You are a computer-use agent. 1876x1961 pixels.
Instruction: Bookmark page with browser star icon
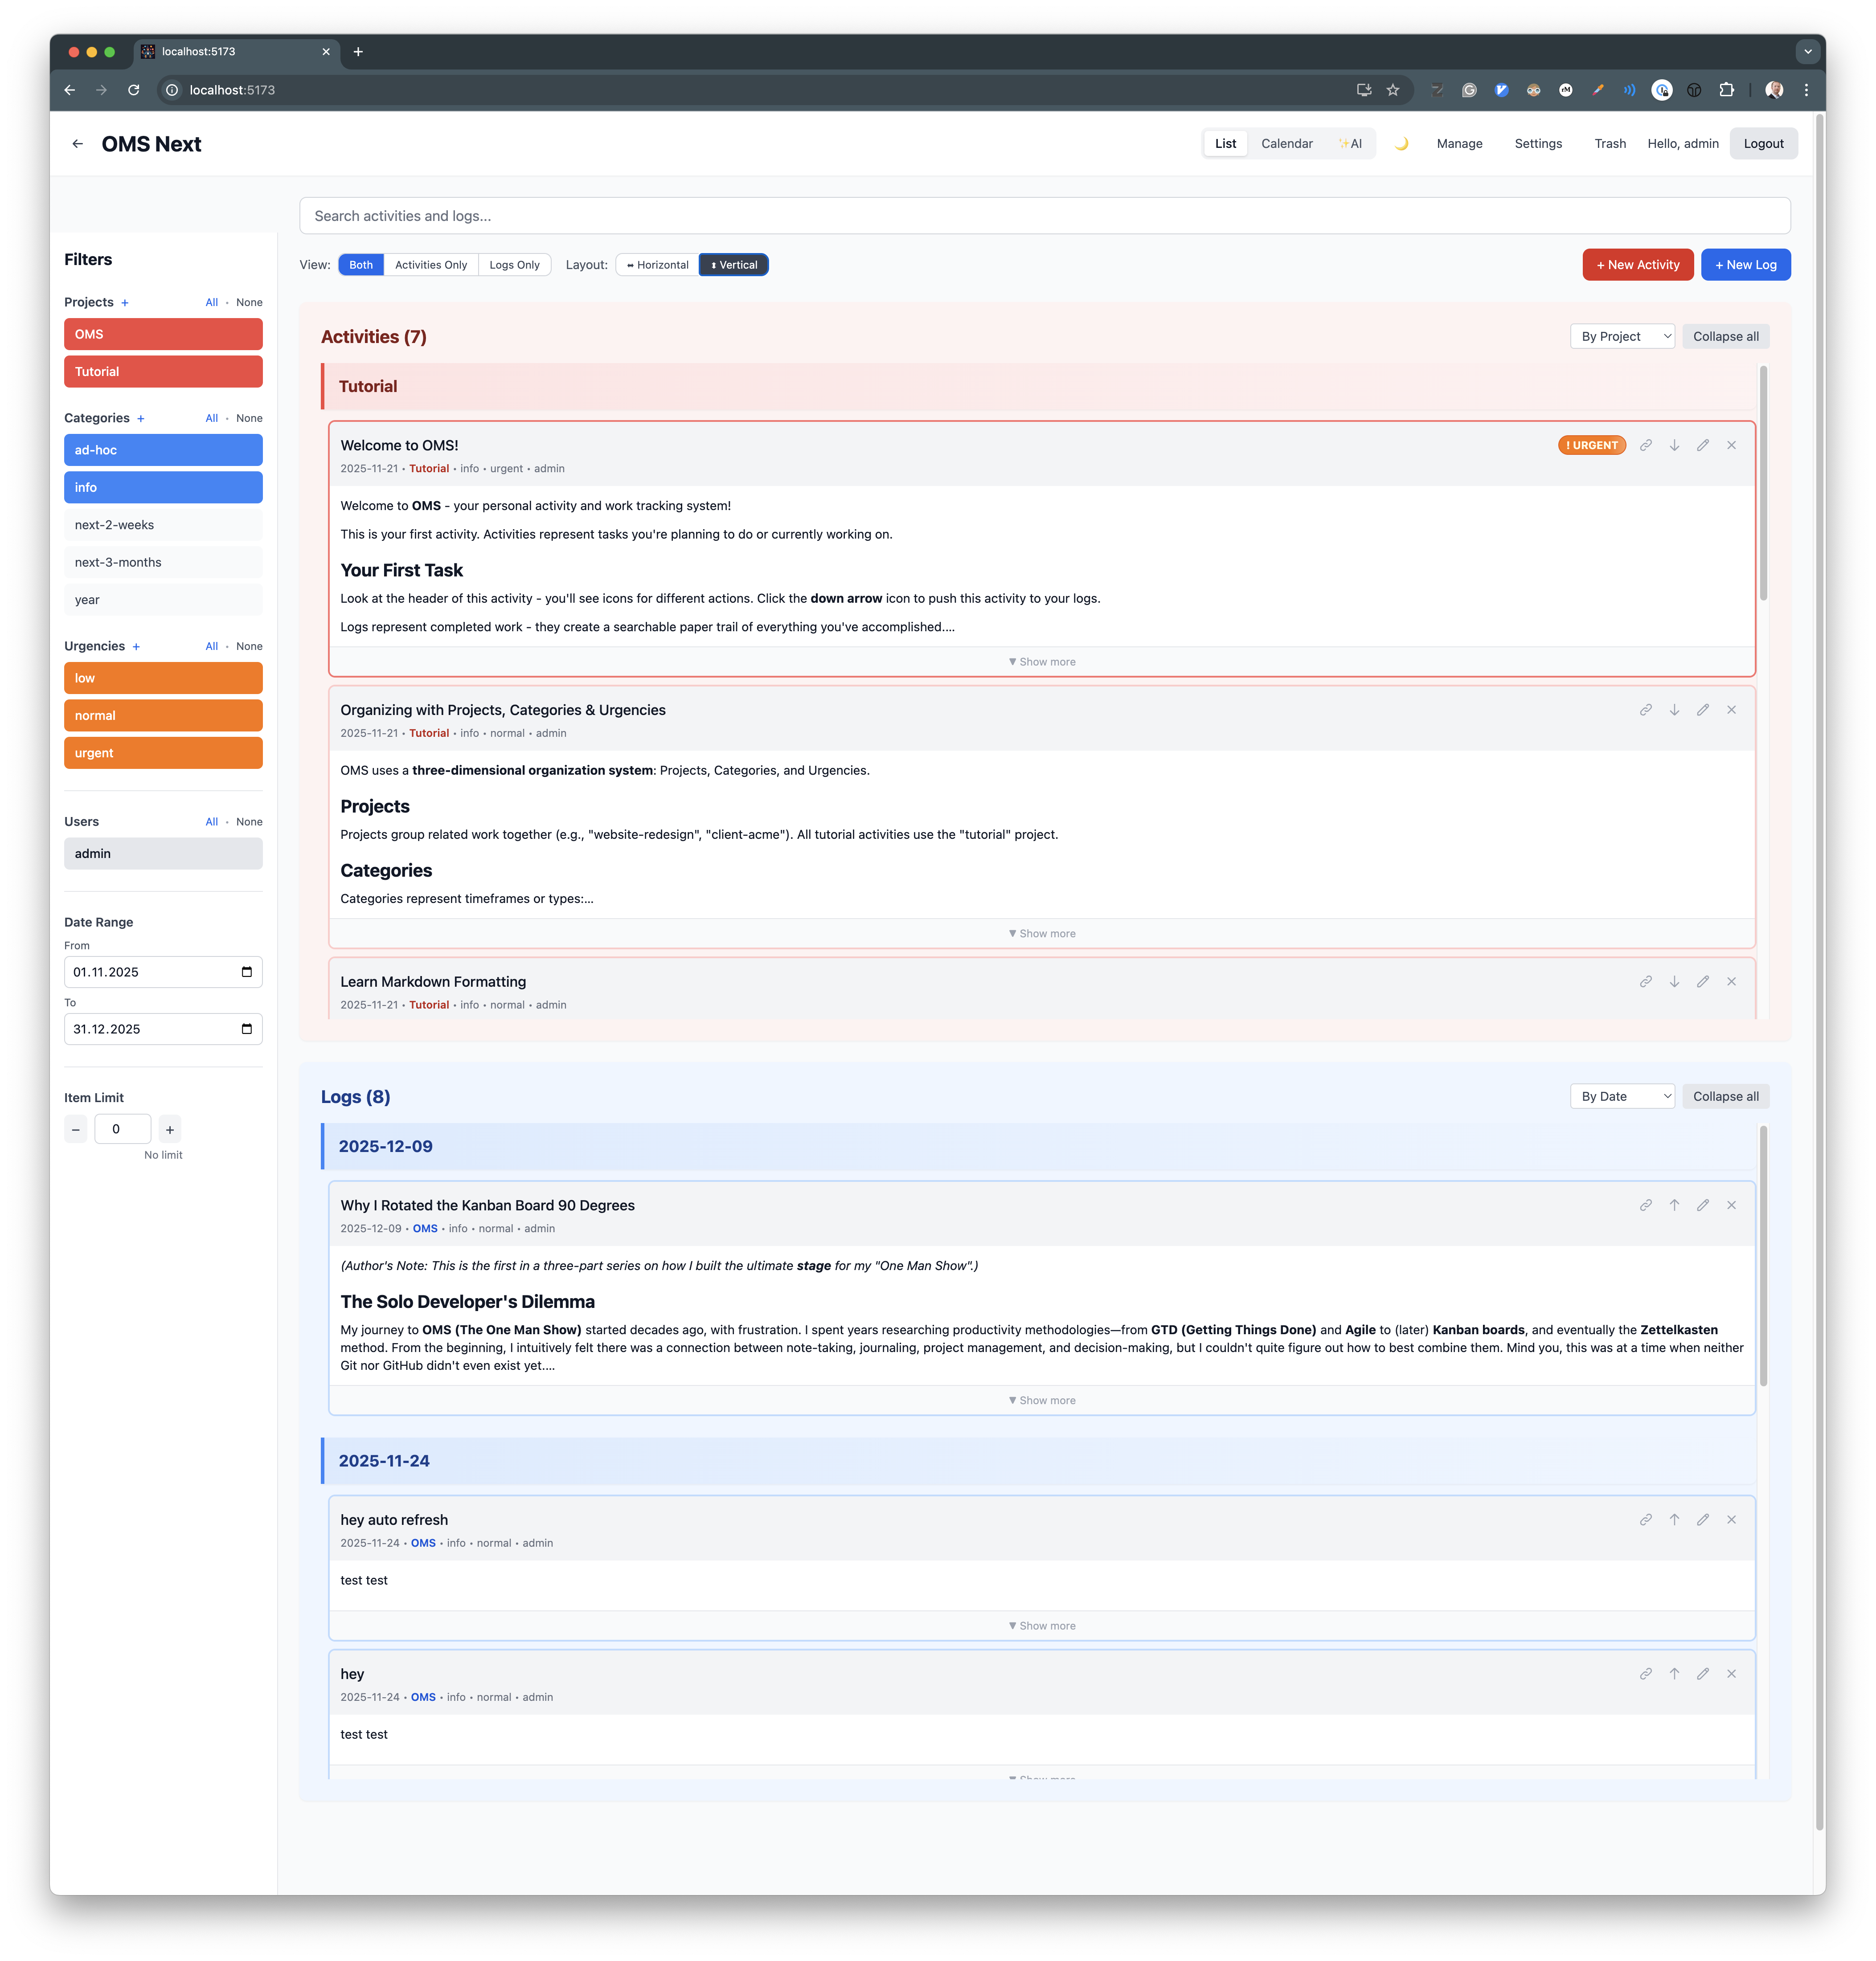[1393, 90]
